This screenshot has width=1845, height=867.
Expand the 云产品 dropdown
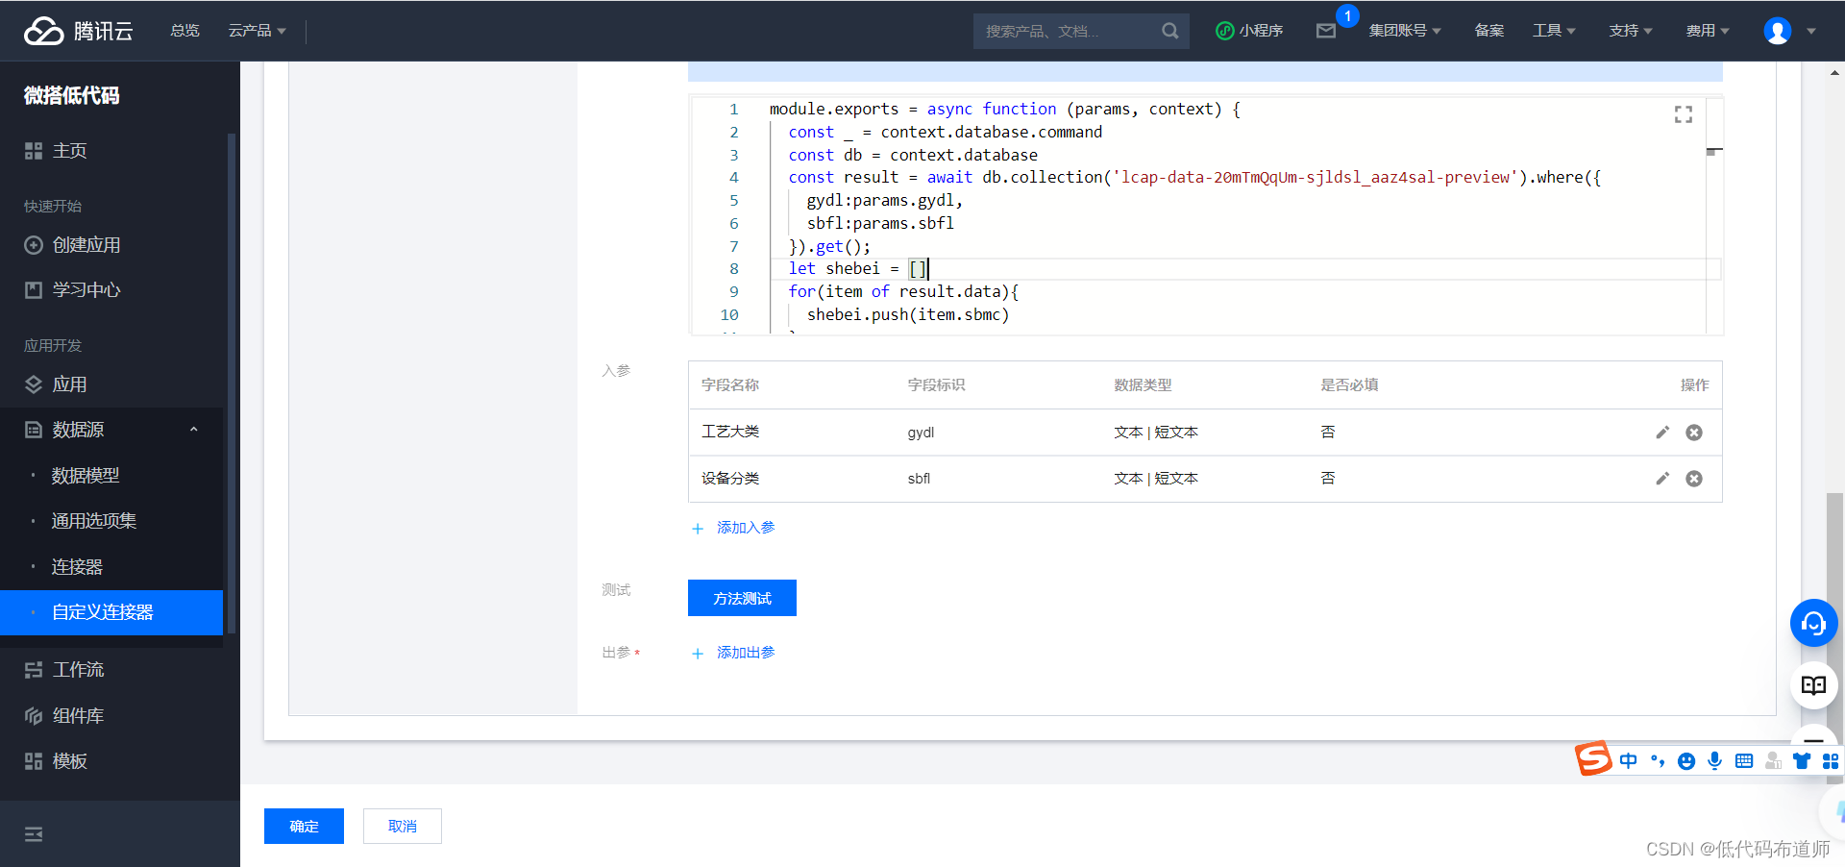click(257, 31)
